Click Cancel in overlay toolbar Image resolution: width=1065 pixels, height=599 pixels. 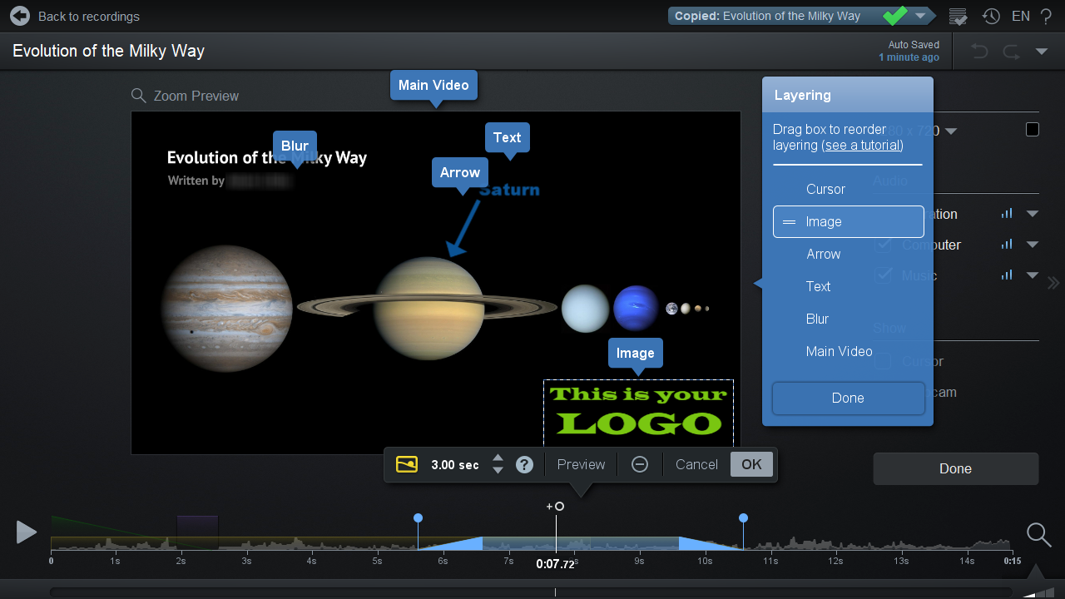coord(696,464)
